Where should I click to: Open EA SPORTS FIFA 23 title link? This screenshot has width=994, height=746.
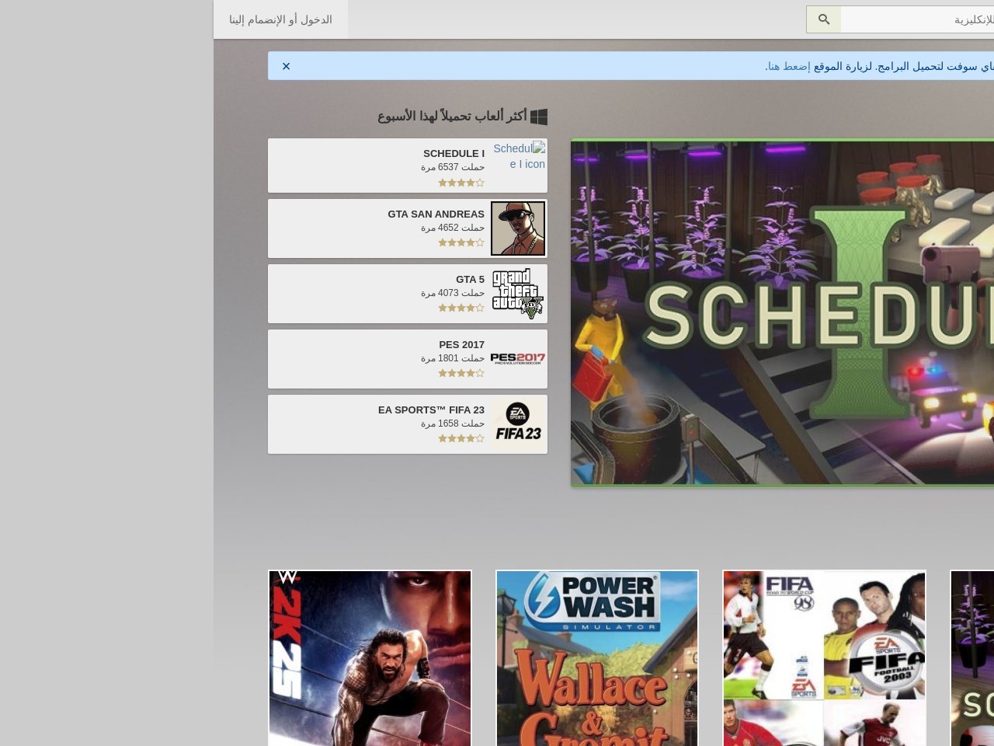coord(431,410)
